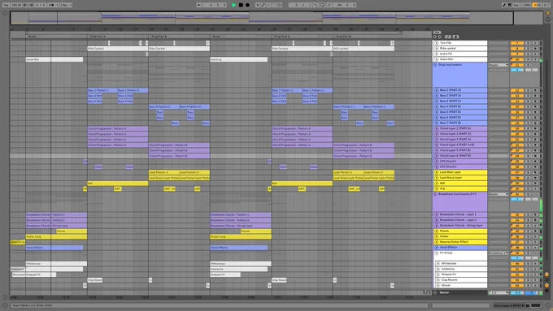Select the Delayed FX track header
The width and height of the screenshot is (553, 311).
[460, 274]
